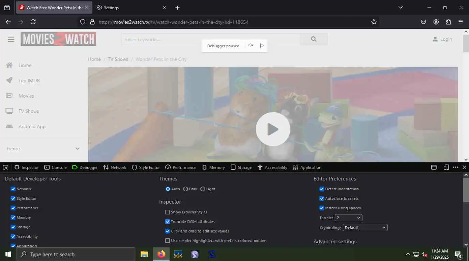The image size is (469, 261).
Task: Switch to the Performance tab
Action: click(181, 167)
